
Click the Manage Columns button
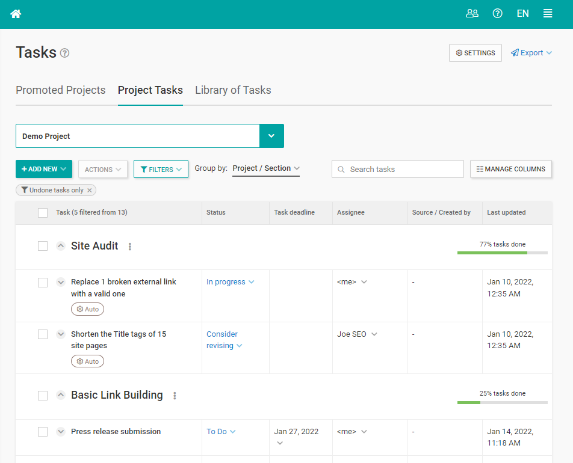coord(510,169)
